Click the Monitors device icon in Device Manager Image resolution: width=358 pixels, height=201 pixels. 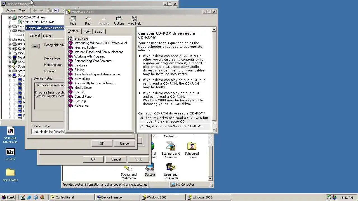click(15, 58)
